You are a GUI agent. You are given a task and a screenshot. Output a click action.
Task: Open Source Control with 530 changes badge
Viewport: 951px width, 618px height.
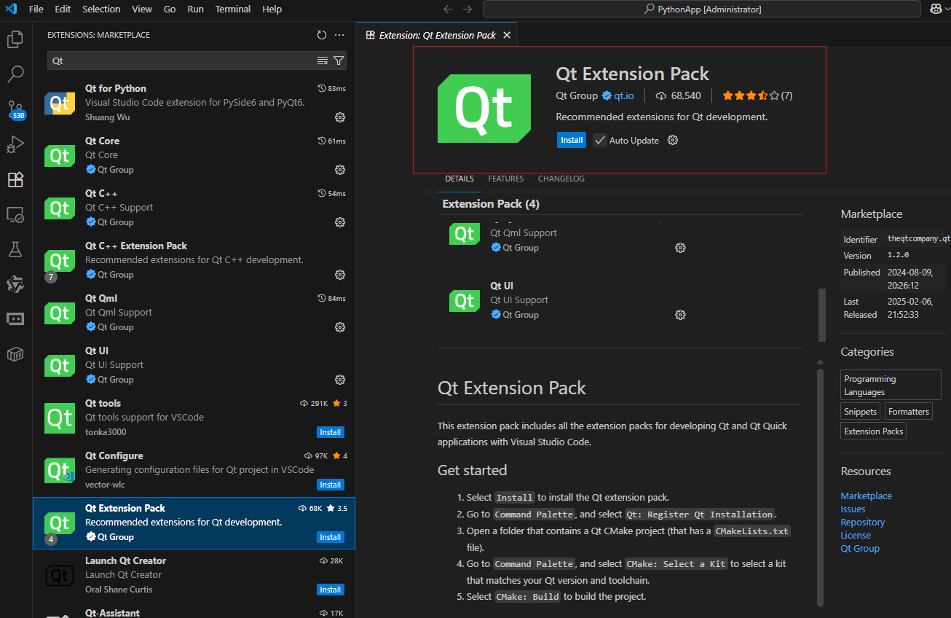click(15, 110)
